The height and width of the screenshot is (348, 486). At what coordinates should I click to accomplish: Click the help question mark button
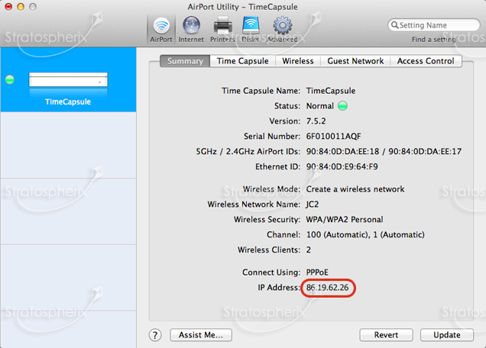point(155,335)
